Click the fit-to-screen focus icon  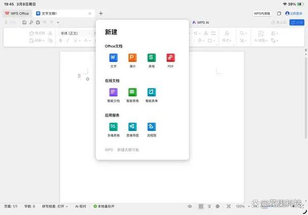[x=229, y=206]
